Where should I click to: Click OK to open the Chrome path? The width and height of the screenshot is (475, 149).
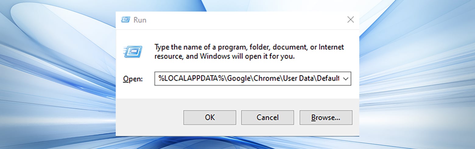click(x=210, y=117)
